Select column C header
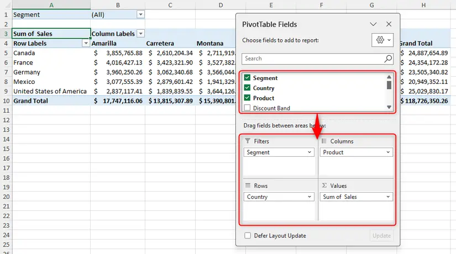Image resolution: width=456 pixels, height=254 pixels. [170, 5]
